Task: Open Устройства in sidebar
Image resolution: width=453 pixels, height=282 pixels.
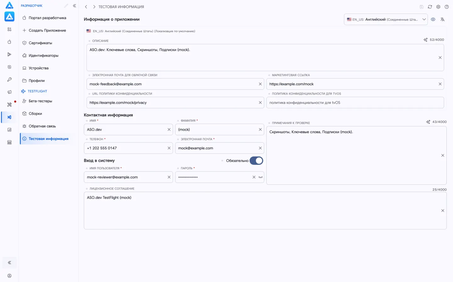Action: click(x=38, y=68)
